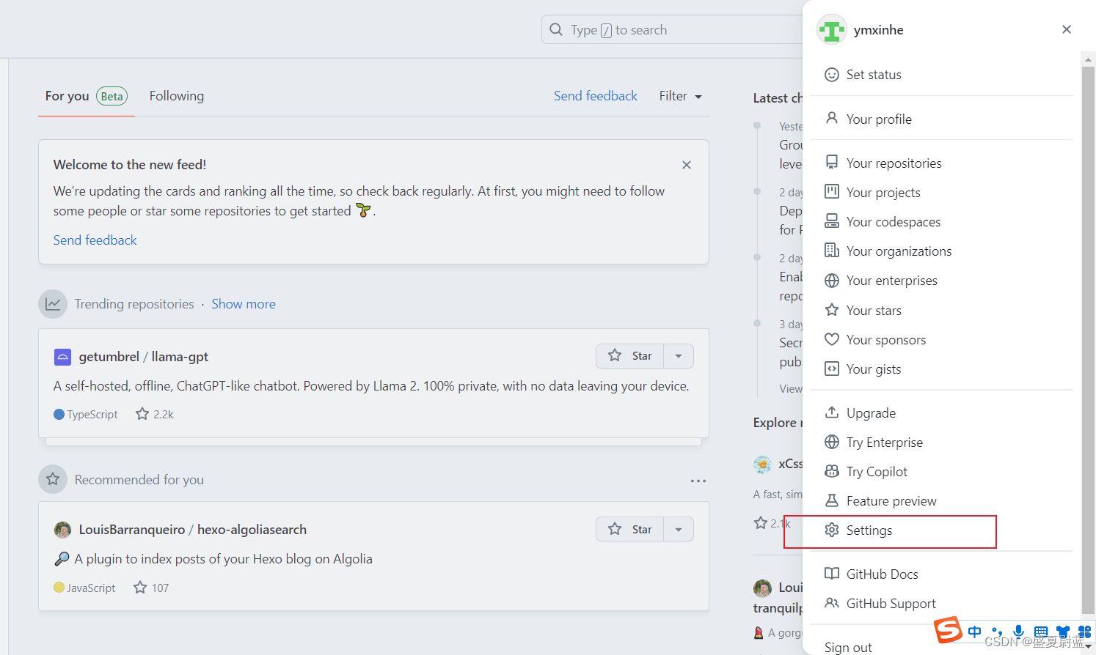Open Your organizations
1096x655 pixels.
899,251
